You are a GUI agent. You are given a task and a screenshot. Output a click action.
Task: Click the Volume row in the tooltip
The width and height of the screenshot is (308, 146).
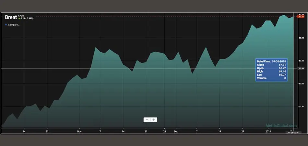click(x=272, y=78)
